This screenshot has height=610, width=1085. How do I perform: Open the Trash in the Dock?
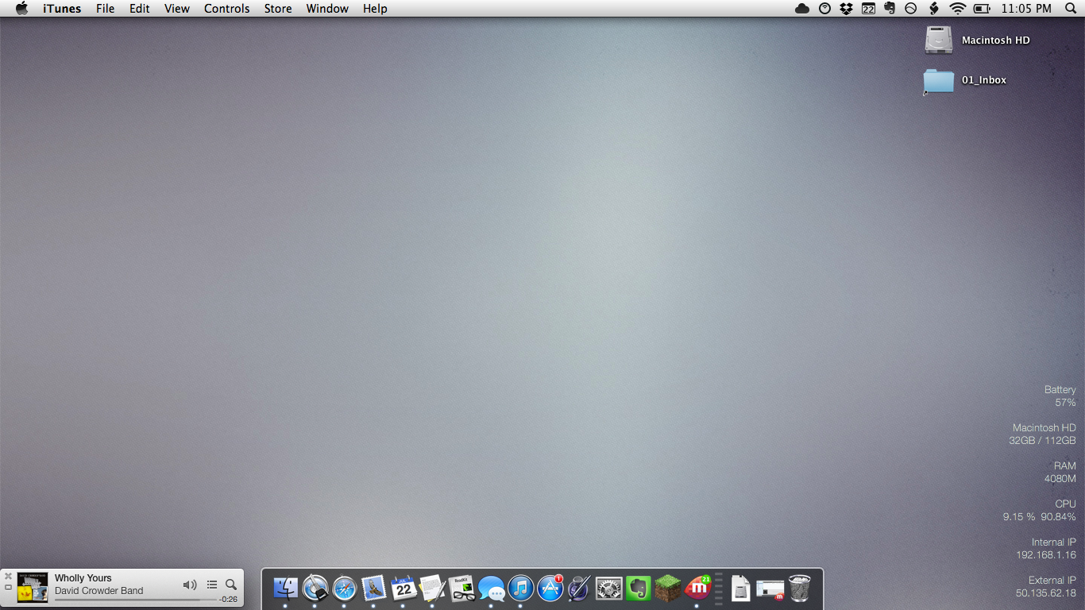[x=800, y=589]
